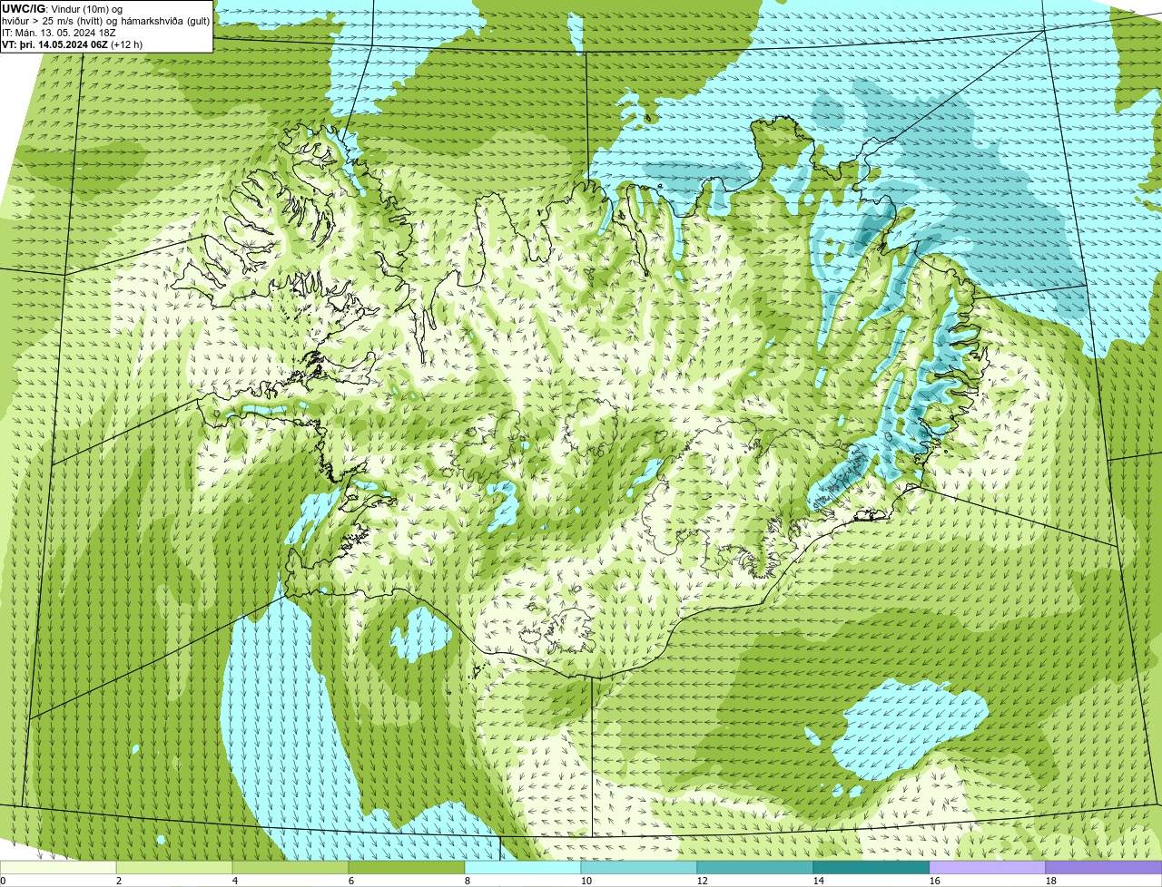Click the 2–4 m/s legend color segment
The height and width of the screenshot is (887, 1162).
pyautogui.click(x=174, y=868)
